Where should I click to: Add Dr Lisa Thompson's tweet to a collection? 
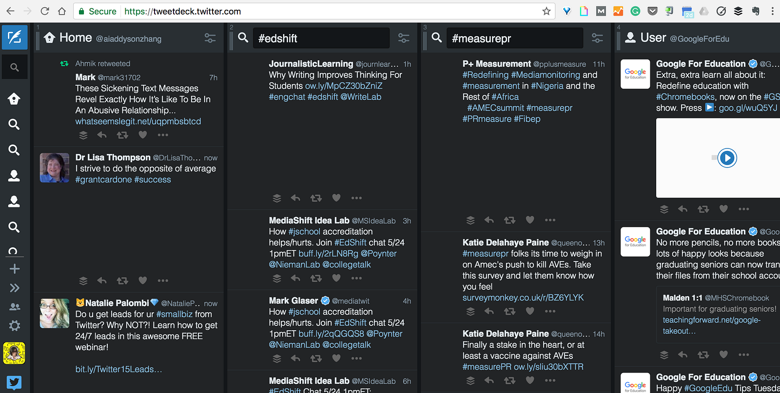click(x=83, y=281)
